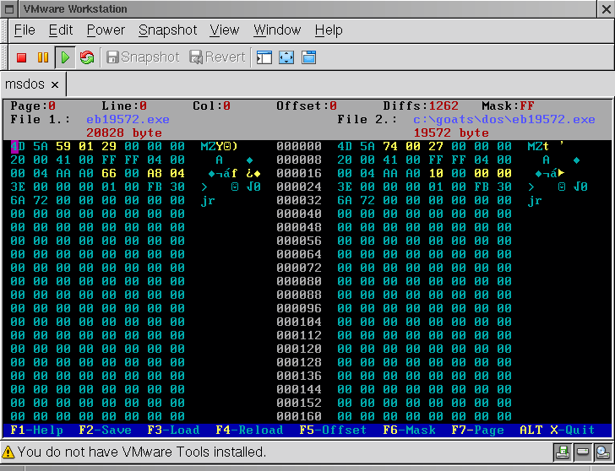Screen dimensions: 615x471
Task: Switch to full screen mode icon
Action: point(286,57)
